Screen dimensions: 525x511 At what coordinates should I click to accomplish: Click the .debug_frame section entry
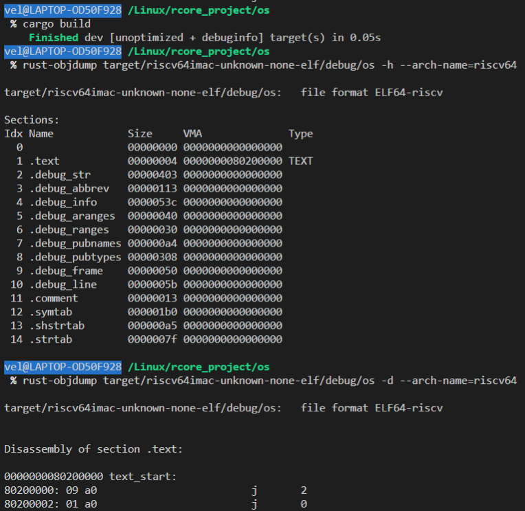(x=65, y=271)
